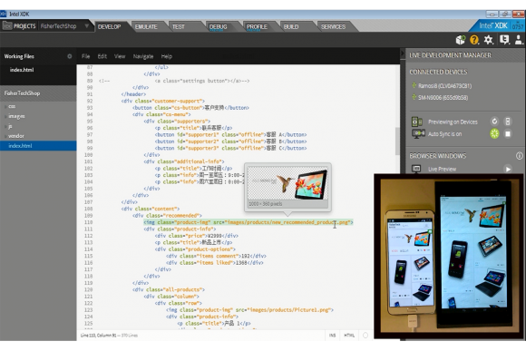Click the cube updates icon in toolbar
This screenshot has width=526, height=351.
point(461,40)
